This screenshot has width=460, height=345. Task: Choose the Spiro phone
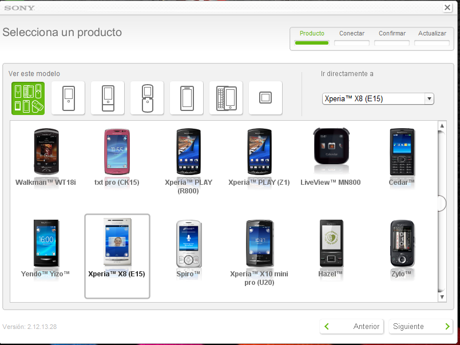point(188,249)
